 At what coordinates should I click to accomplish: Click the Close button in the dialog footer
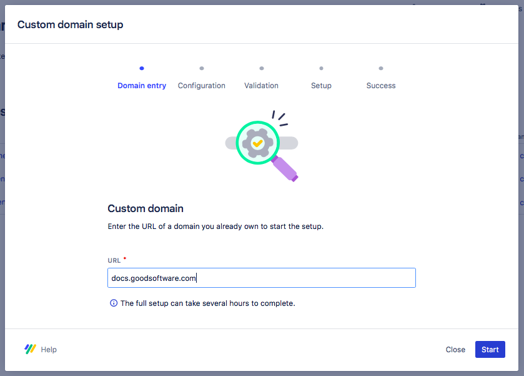point(455,349)
